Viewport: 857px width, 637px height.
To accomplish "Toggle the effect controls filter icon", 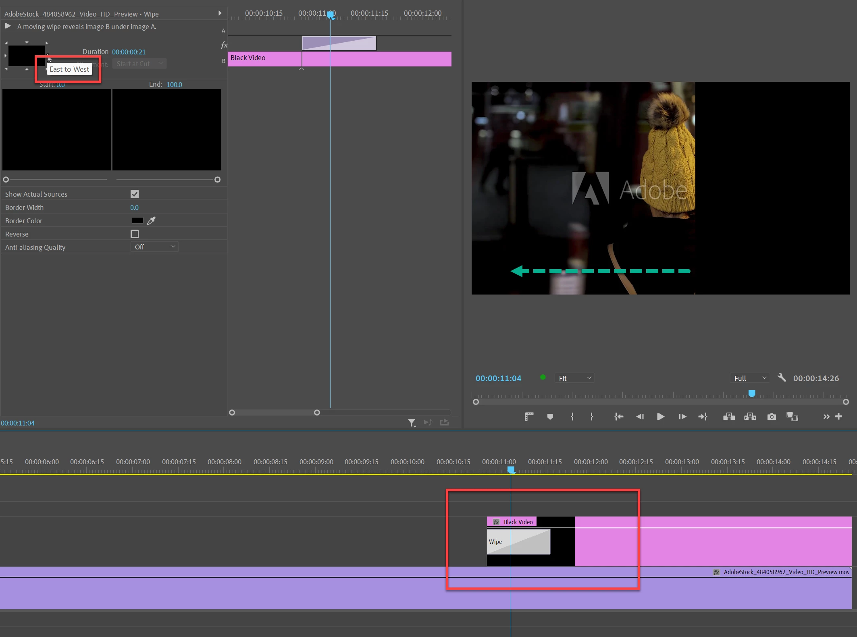I will coord(411,422).
